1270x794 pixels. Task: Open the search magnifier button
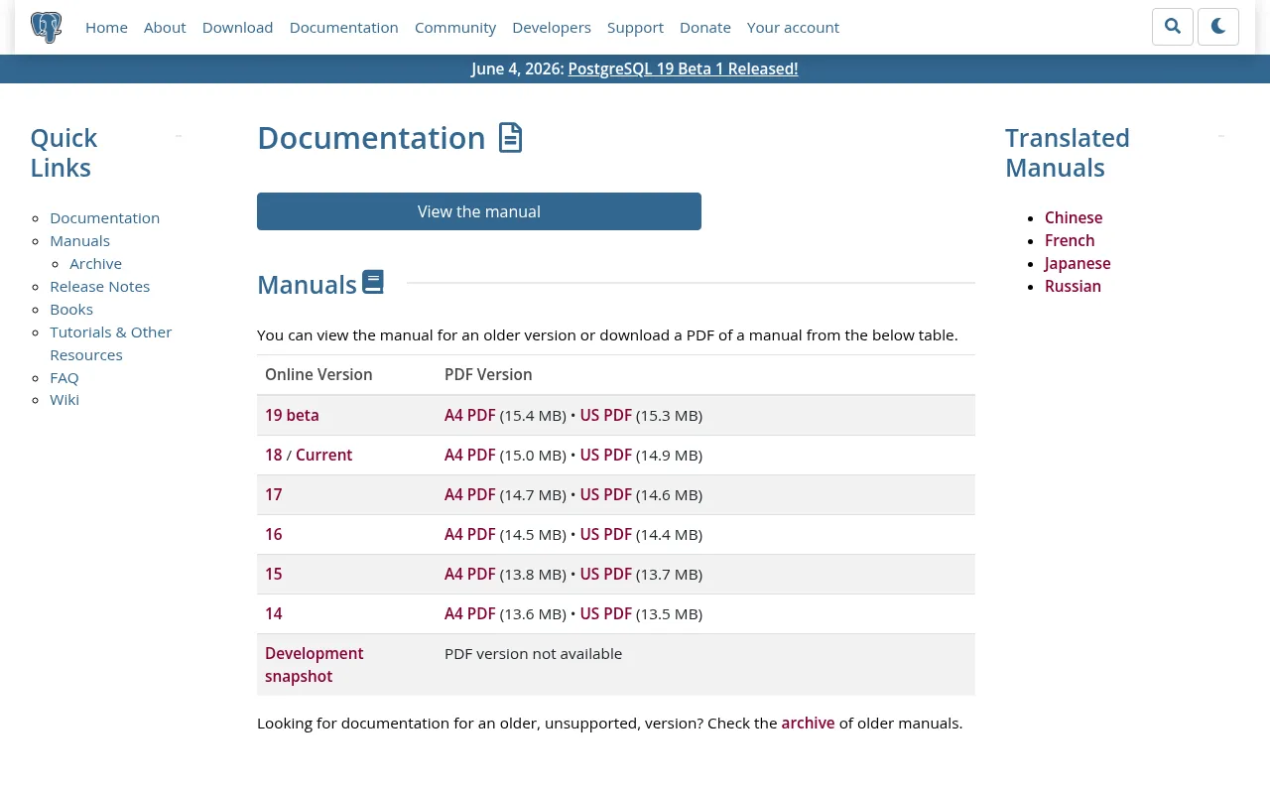click(x=1173, y=27)
